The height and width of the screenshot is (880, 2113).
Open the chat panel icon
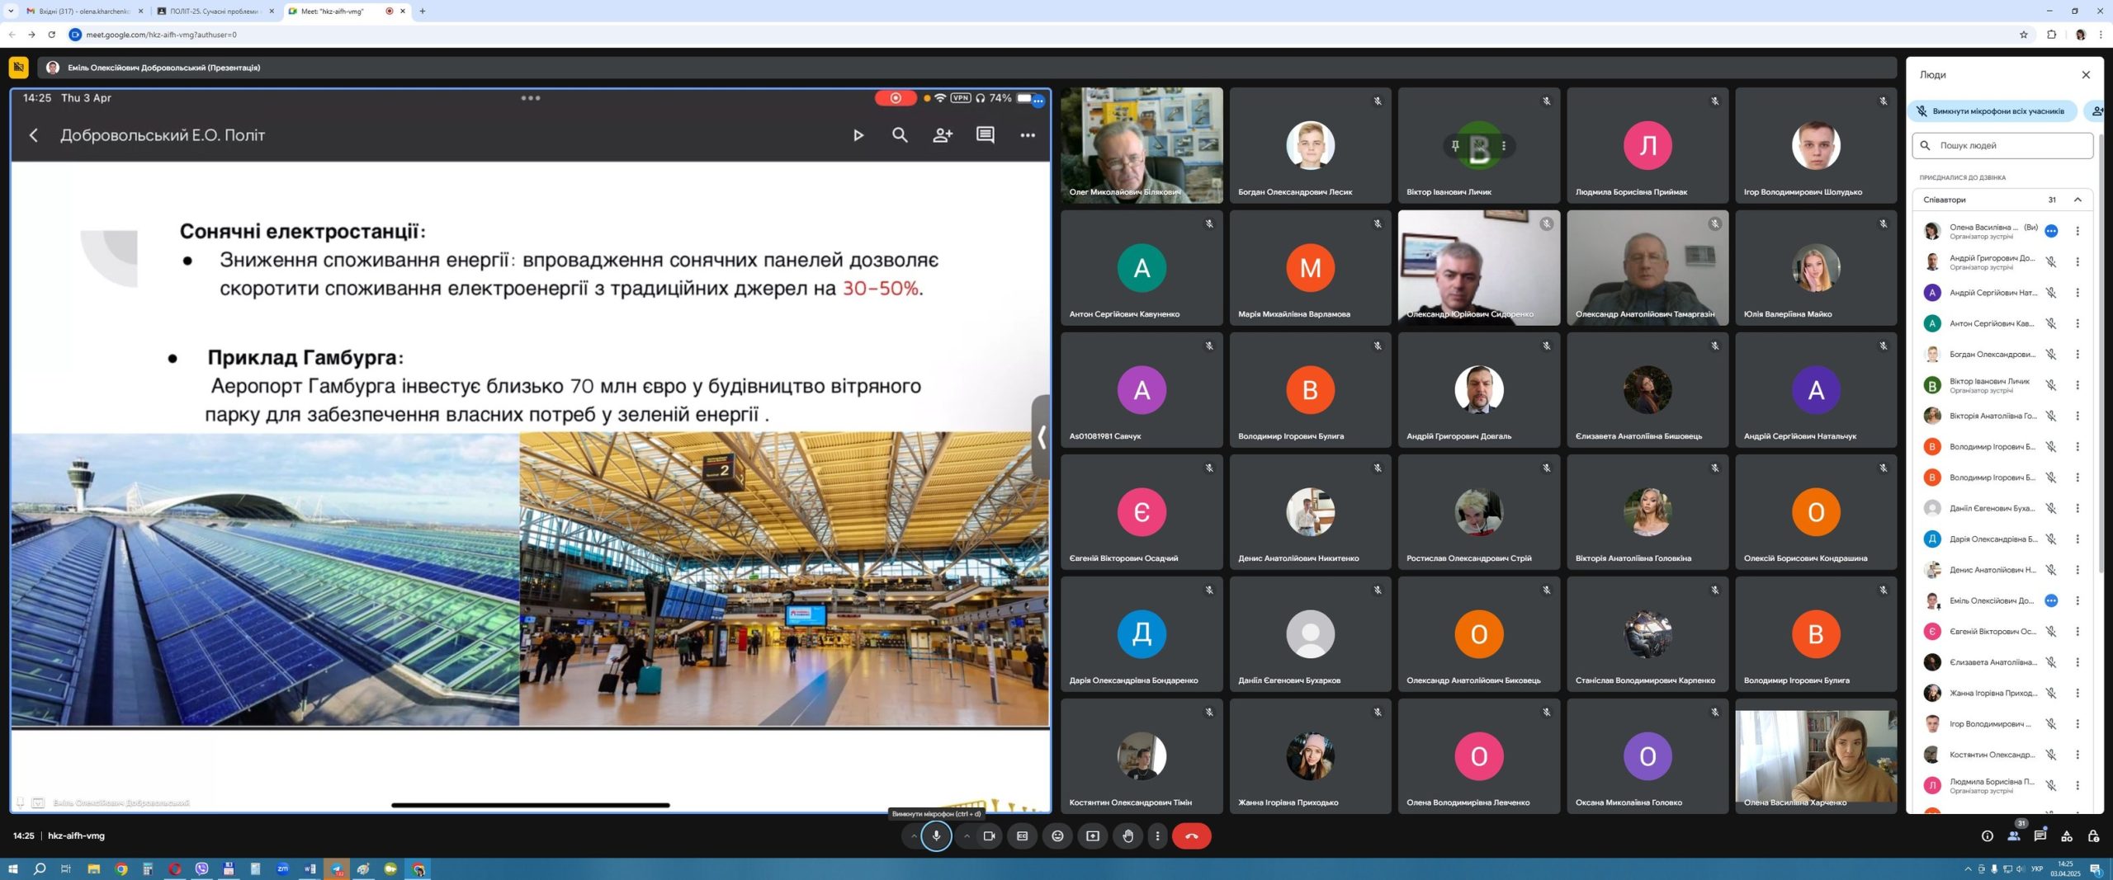point(2040,835)
